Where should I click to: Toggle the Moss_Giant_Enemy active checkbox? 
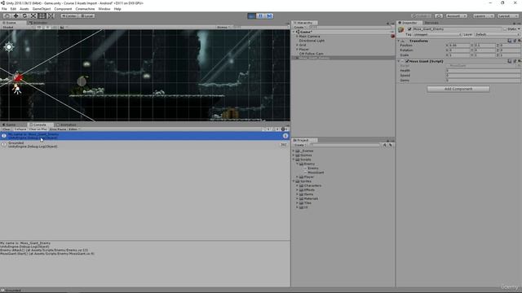[x=409, y=29]
